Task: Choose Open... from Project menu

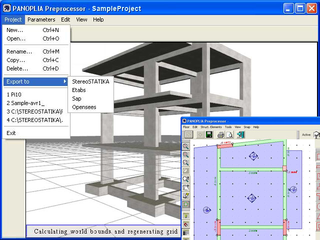Action: (x=36, y=38)
